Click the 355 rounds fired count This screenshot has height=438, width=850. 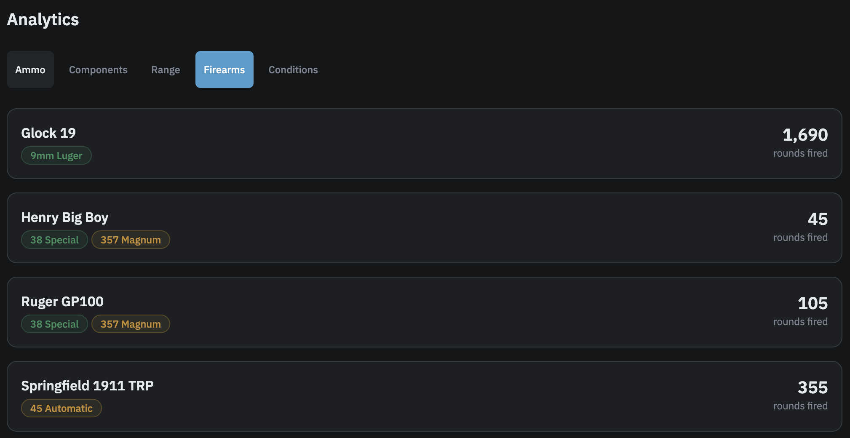click(813, 388)
